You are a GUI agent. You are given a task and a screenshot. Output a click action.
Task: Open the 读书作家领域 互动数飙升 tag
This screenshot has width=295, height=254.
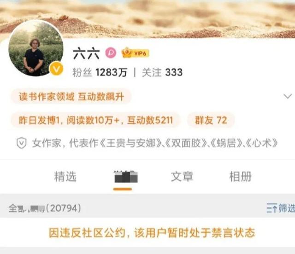71,97
